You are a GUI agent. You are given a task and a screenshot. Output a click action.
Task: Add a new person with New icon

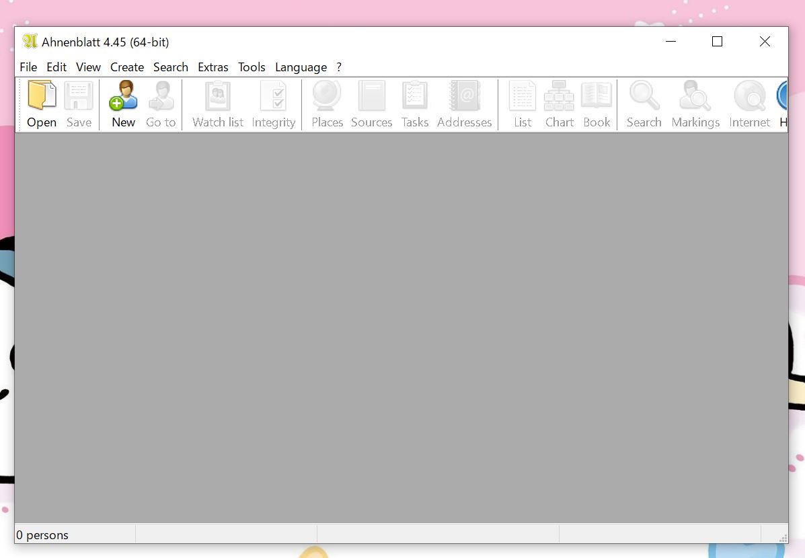coord(123,95)
